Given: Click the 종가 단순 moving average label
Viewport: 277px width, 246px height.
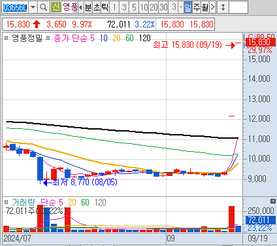Looking at the screenshot, I should tap(71, 38).
